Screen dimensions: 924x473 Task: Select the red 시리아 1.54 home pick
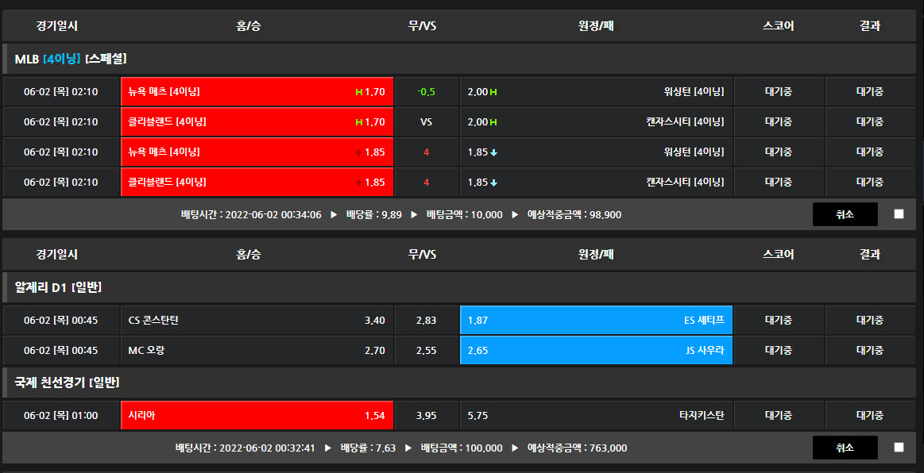click(x=257, y=416)
